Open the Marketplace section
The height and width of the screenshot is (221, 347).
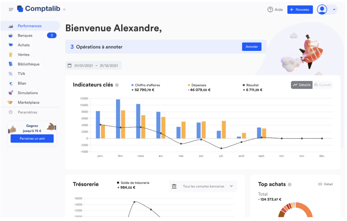click(30, 102)
